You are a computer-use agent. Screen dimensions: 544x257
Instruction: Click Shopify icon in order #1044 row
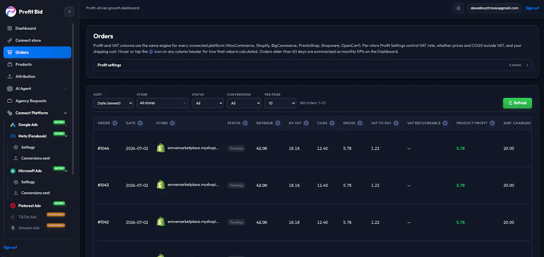(x=160, y=148)
